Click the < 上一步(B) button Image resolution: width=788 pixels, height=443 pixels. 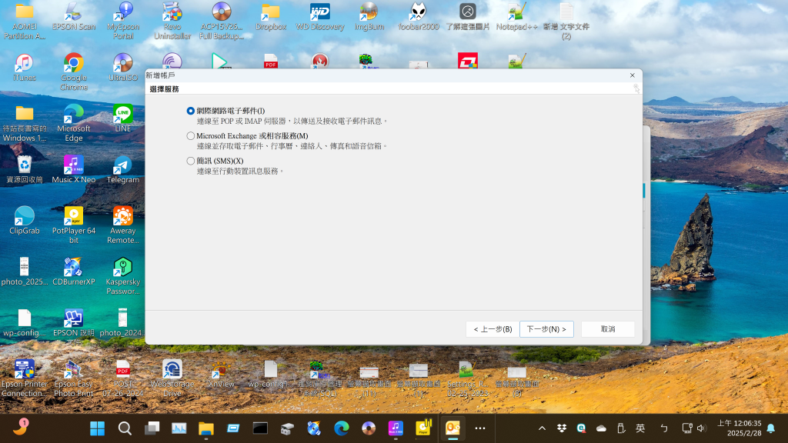(492, 329)
